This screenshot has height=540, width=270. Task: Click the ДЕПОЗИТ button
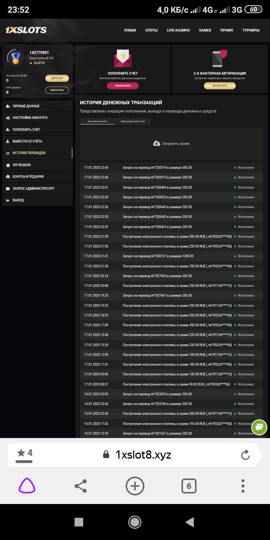(57, 78)
